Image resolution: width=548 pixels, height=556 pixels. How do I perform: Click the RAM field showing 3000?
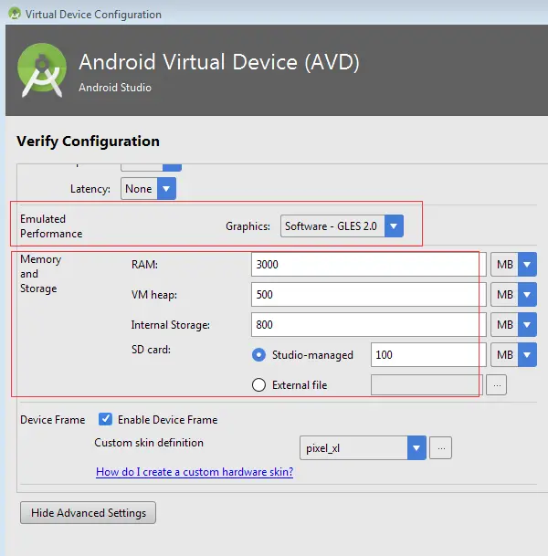coord(368,264)
